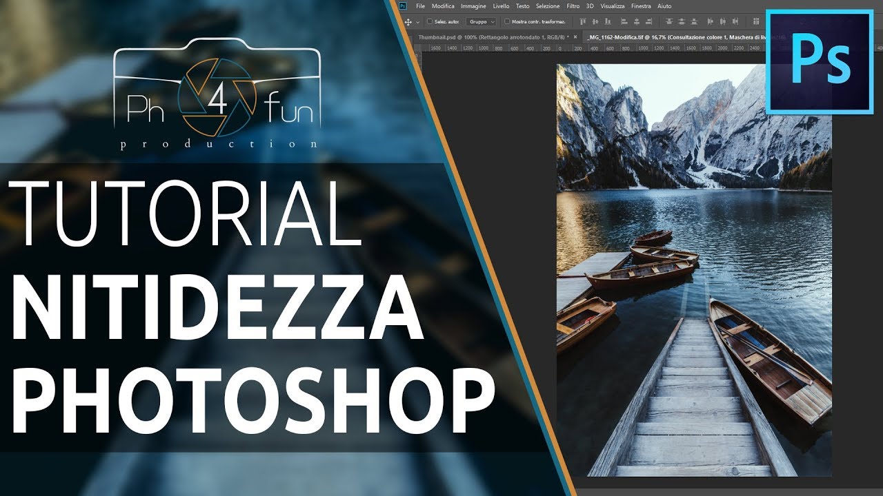Click the Distribute horizontal centers icon

tap(722, 21)
